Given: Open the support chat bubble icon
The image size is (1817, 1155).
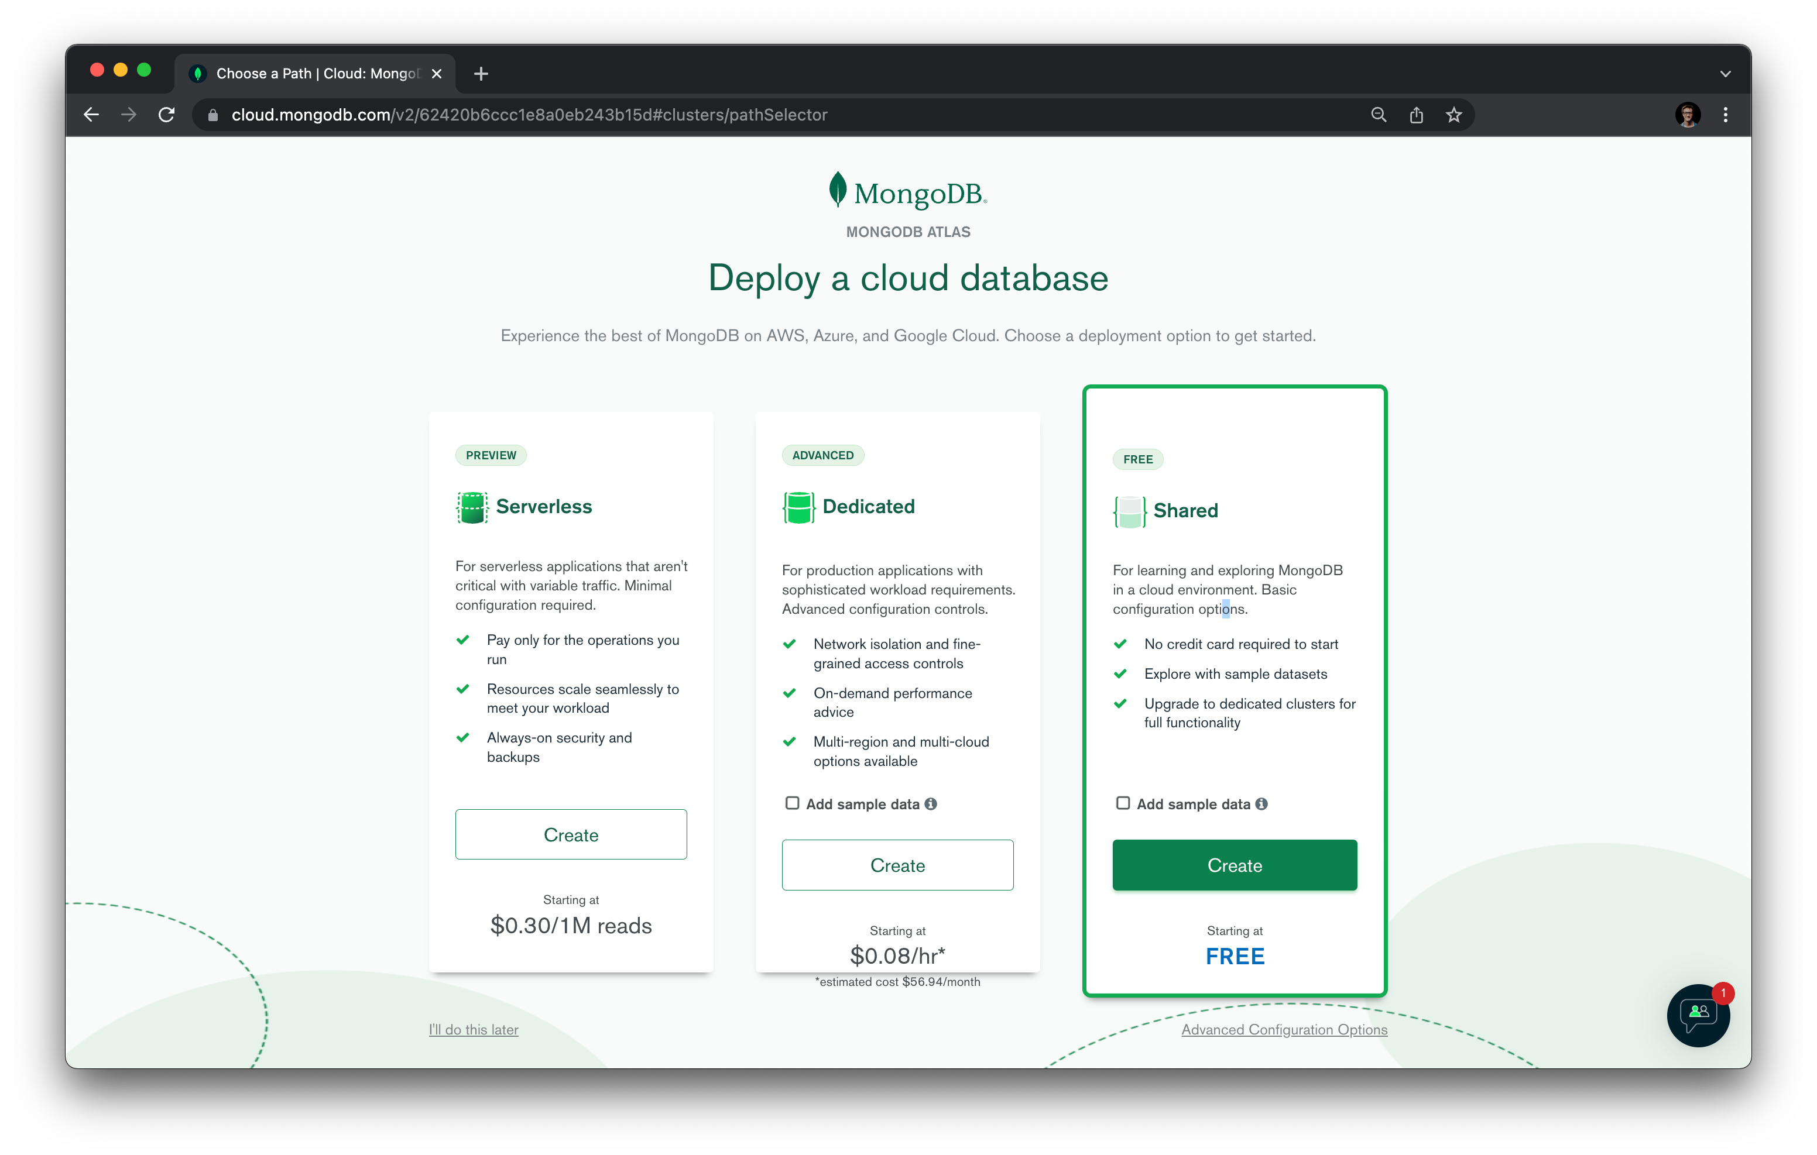Looking at the screenshot, I should [1698, 1015].
